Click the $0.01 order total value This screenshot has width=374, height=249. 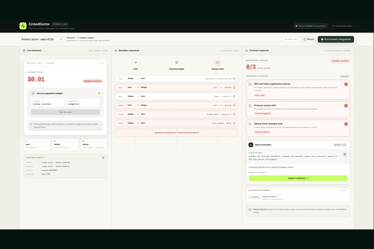tap(36, 79)
